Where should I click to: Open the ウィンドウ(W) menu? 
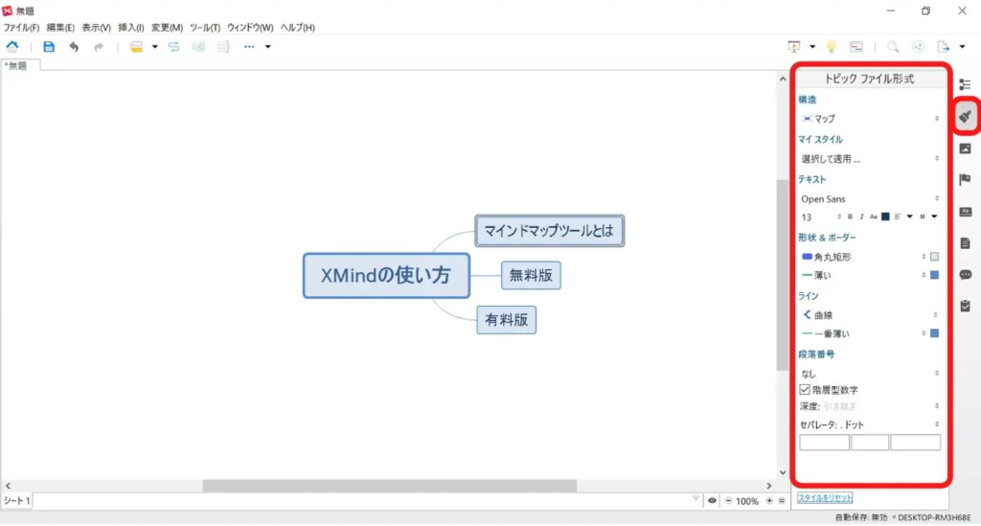point(250,28)
